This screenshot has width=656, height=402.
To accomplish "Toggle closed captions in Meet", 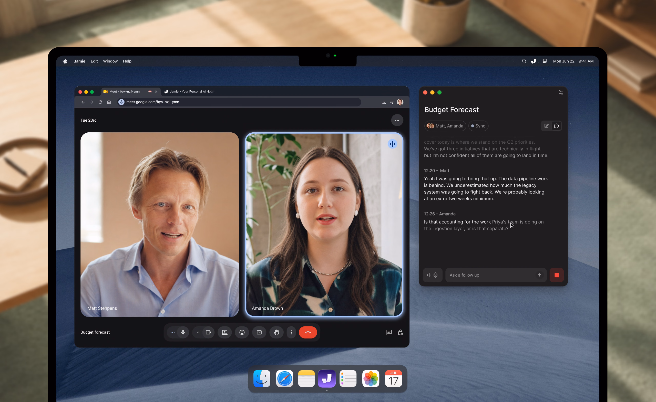I will tap(259, 332).
